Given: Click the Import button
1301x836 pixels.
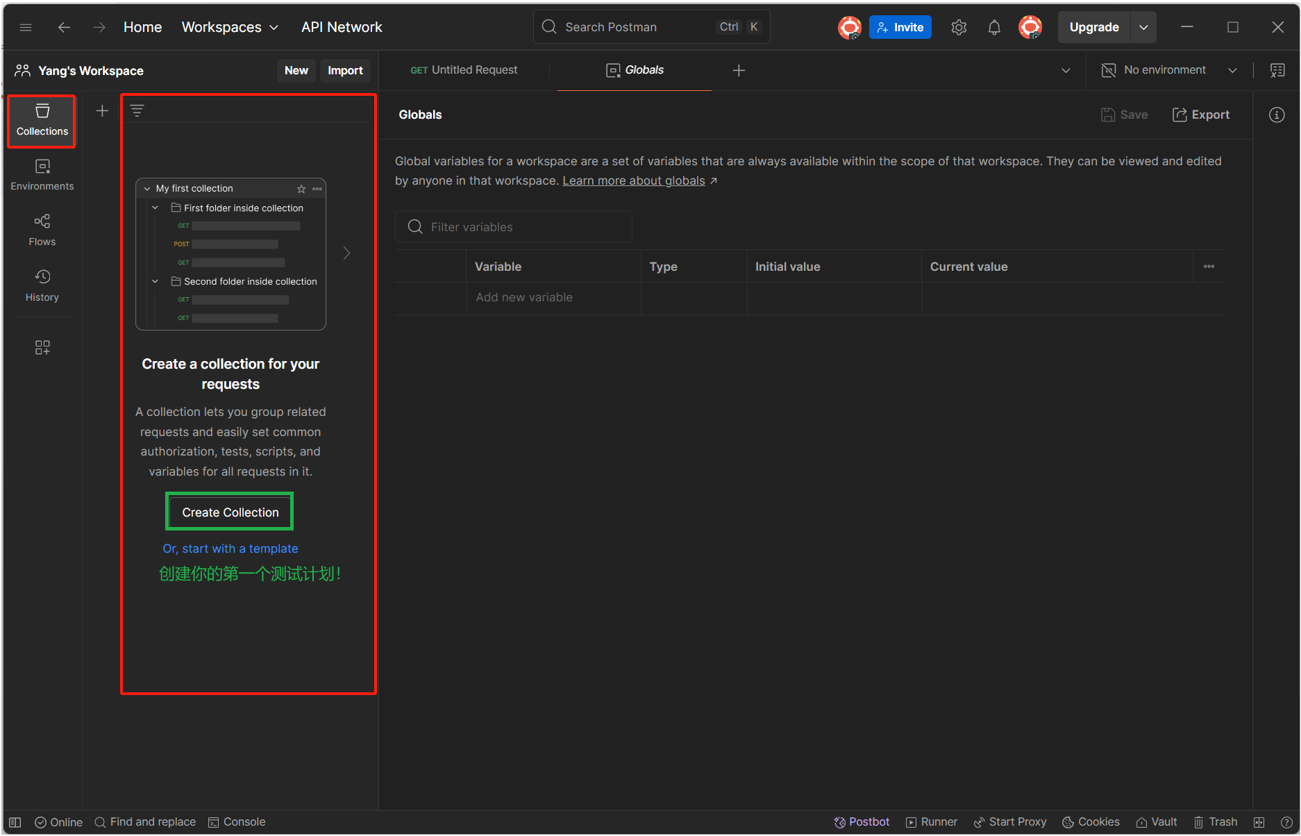Looking at the screenshot, I should coord(345,70).
